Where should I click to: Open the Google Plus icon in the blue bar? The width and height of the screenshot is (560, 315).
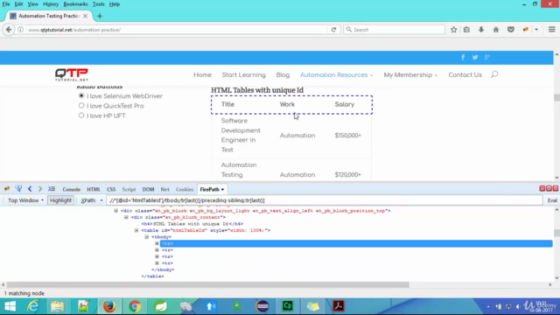click(486, 57)
